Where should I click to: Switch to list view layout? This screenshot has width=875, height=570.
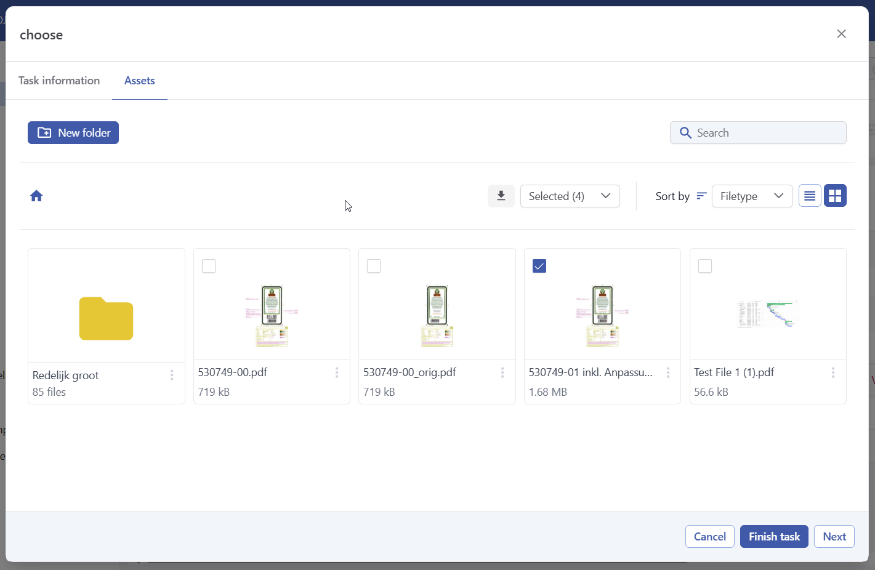tap(810, 196)
